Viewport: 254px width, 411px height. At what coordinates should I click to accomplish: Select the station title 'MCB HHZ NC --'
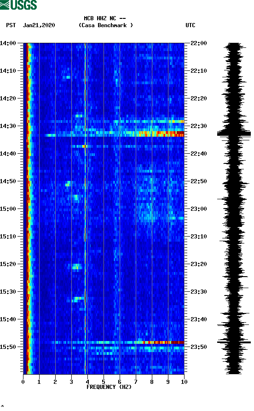click(x=105, y=18)
